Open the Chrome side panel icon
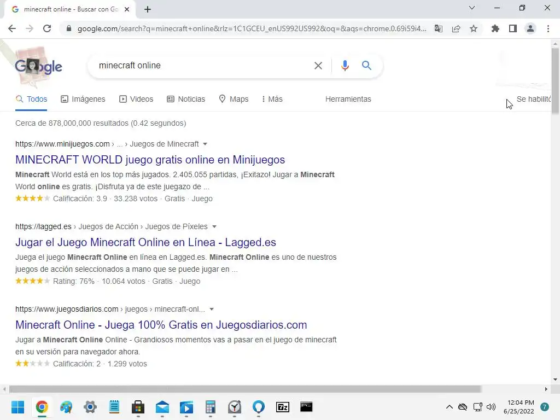This screenshot has width=560, height=420. pyautogui.click(x=513, y=28)
